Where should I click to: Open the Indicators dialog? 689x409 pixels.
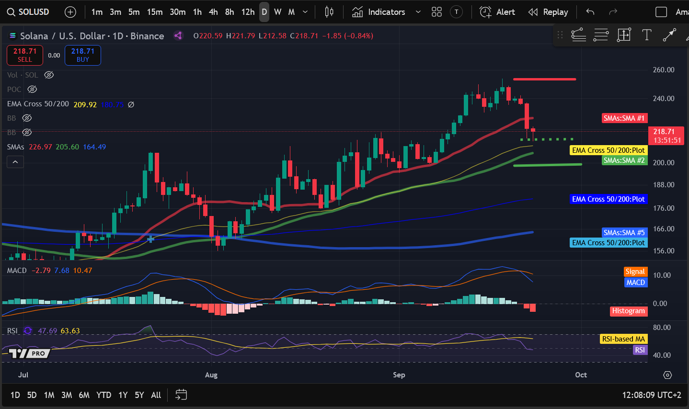point(379,12)
